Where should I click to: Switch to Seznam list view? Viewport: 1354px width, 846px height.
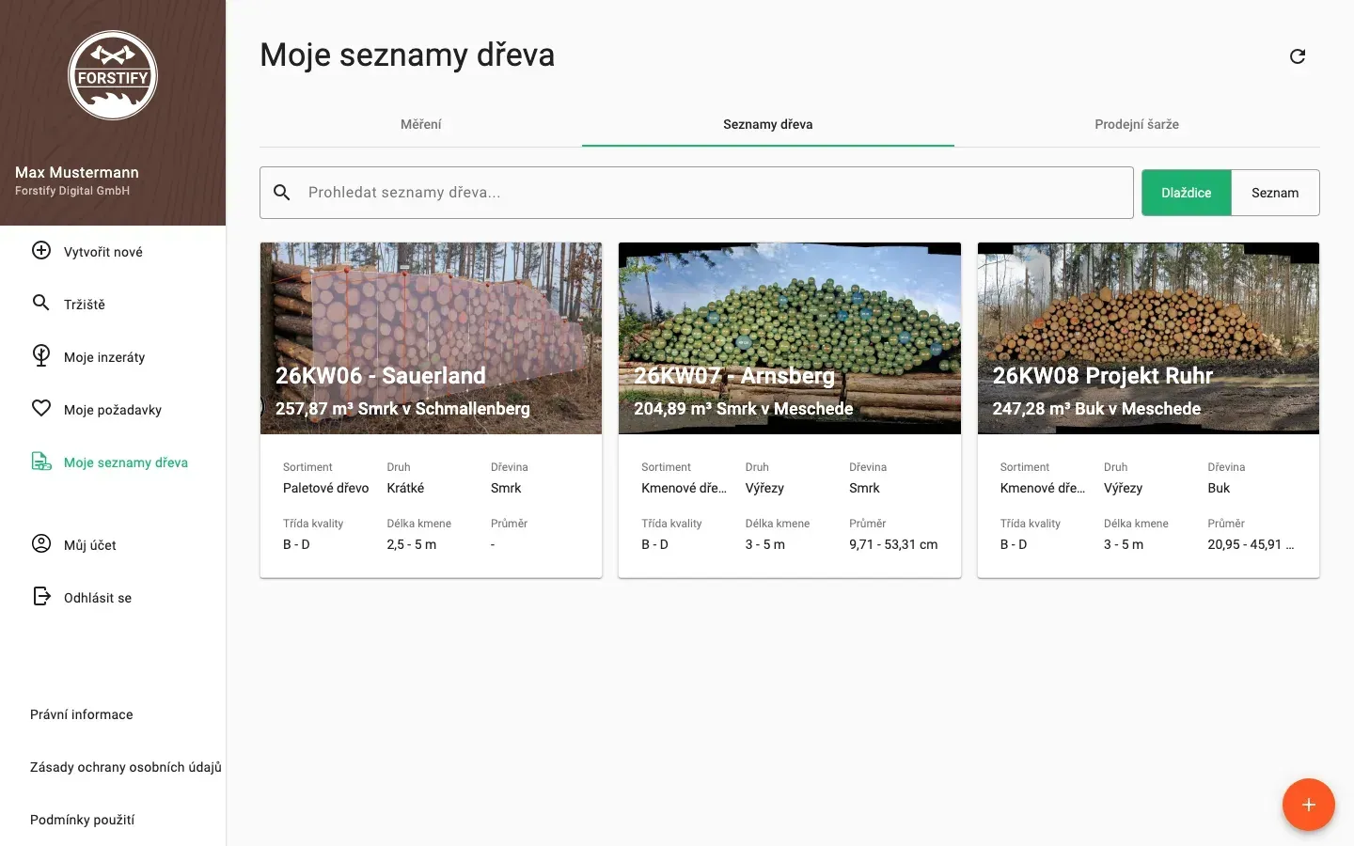pyautogui.click(x=1275, y=193)
